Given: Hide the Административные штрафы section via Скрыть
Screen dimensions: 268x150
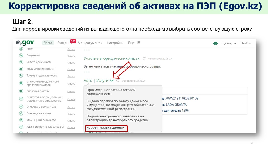Looking at the screenshot, I should pos(71,127).
